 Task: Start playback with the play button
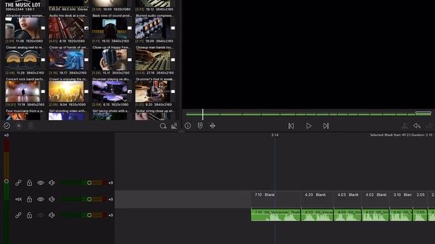[309, 126]
